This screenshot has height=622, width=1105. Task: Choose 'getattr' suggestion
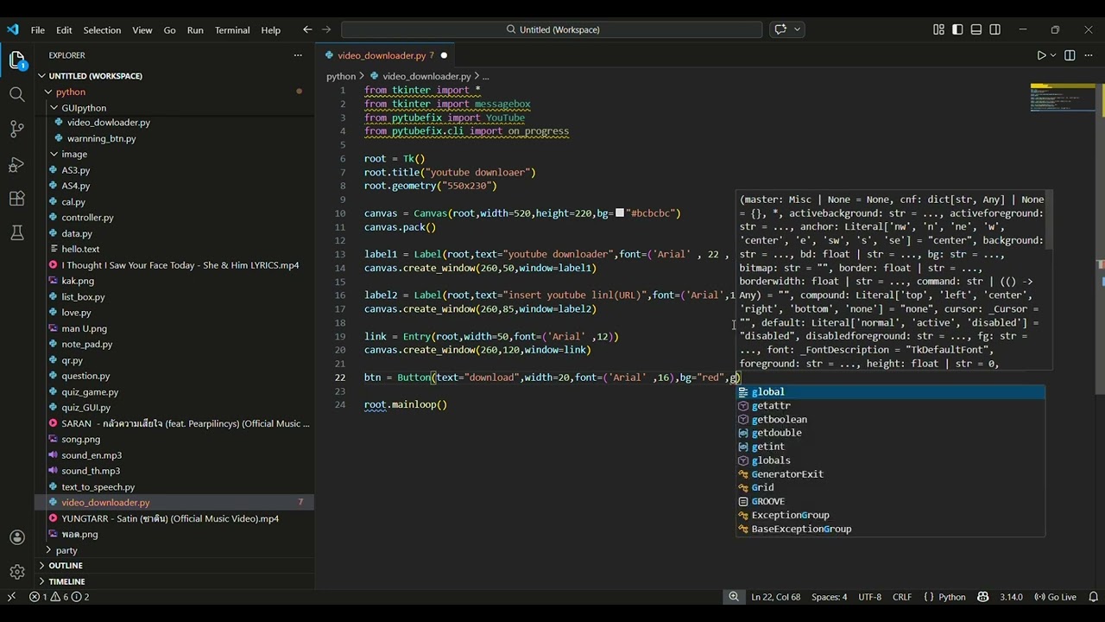point(890,406)
